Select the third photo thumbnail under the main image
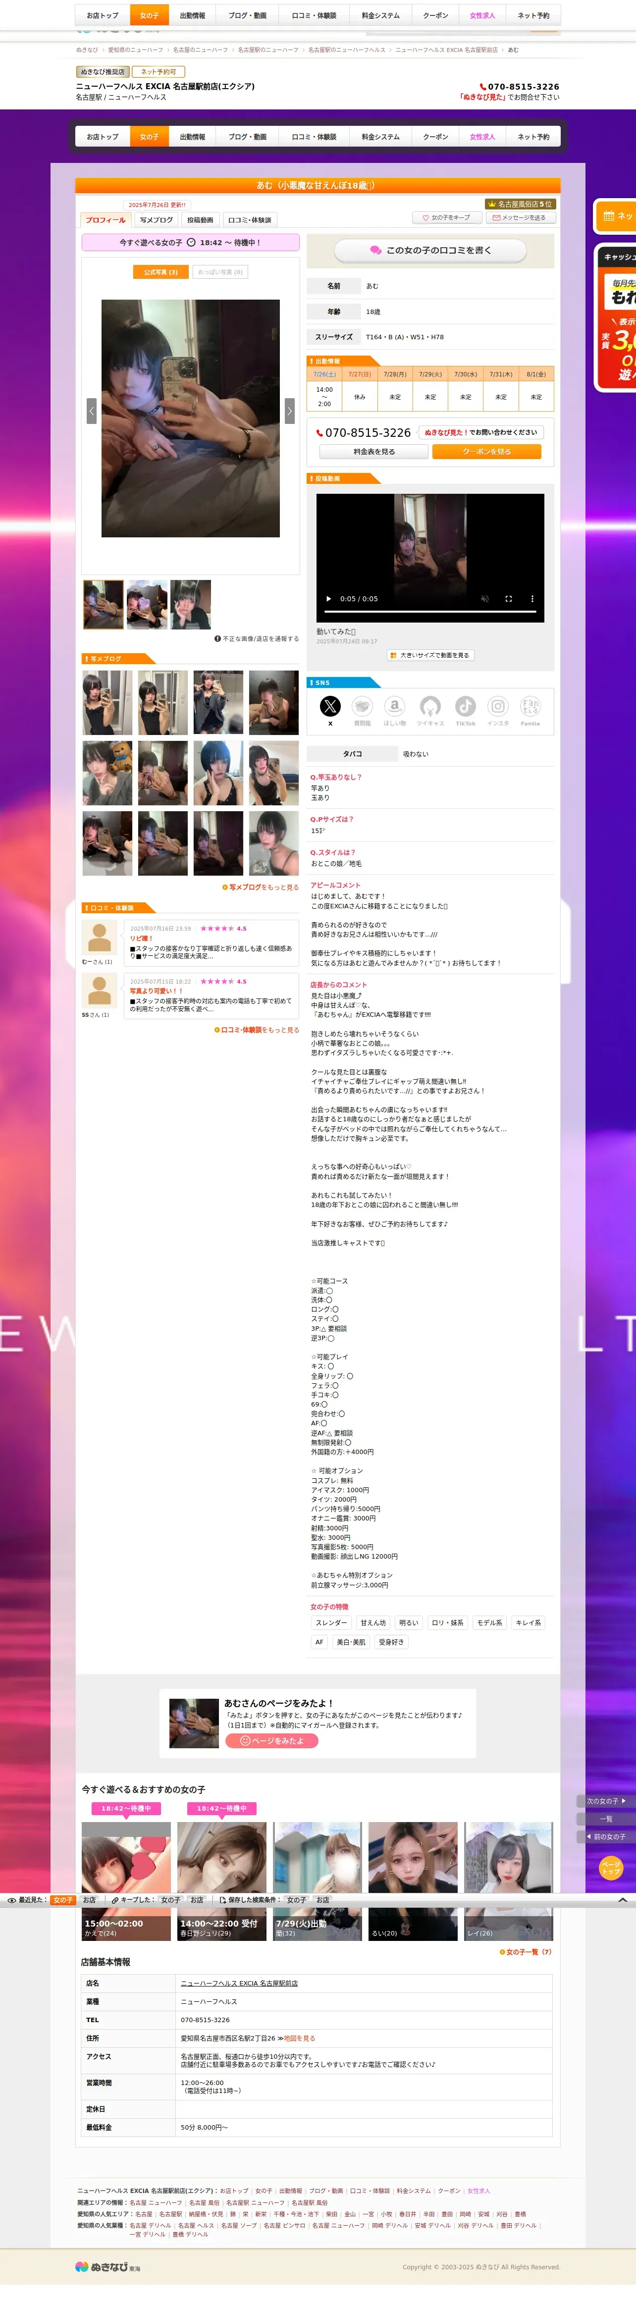Image resolution: width=636 pixels, height=2299 pixels. coord(191,604)
